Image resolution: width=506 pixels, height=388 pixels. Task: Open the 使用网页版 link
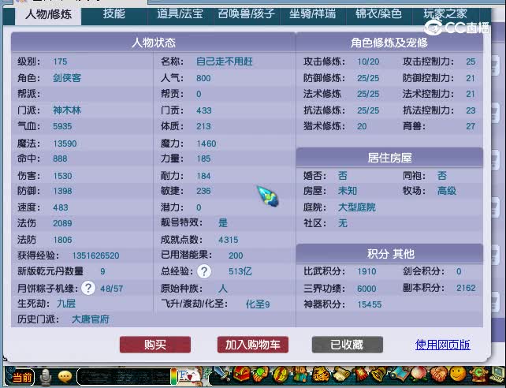point(442,345)
